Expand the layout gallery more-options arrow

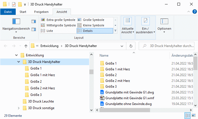pyautogui.click(x=116, y=31)
